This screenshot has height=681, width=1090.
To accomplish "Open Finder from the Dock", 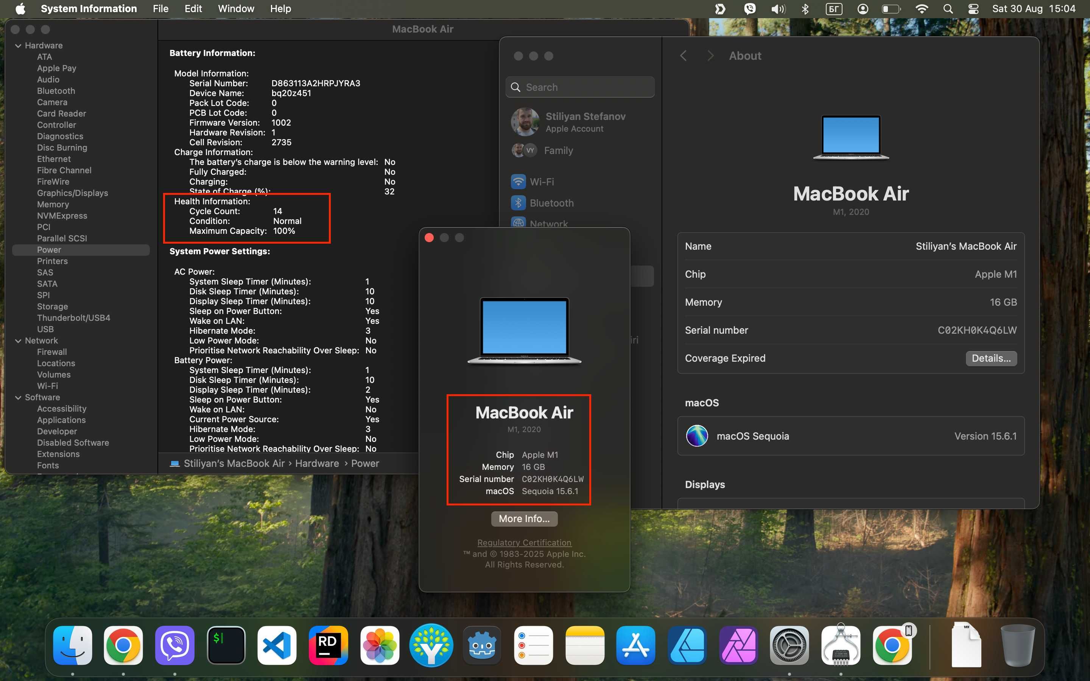I will (73, 645).
